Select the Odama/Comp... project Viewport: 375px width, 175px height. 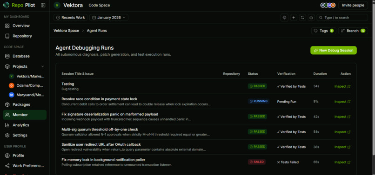(27, 85)
